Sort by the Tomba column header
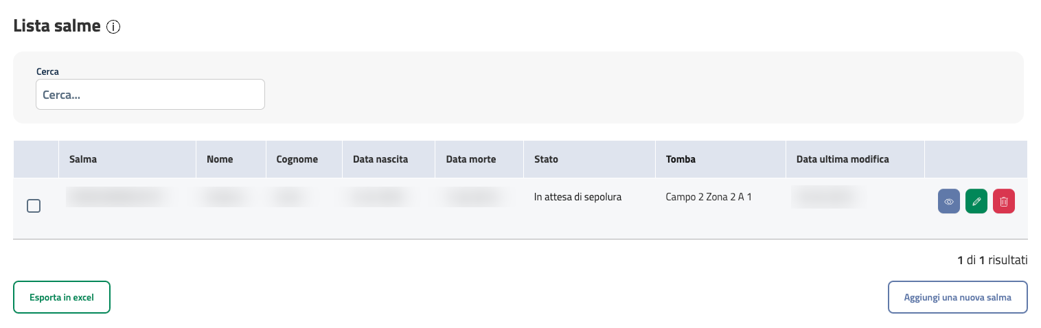This screenshot has height=328, width=1041. [x=680, y=159]
